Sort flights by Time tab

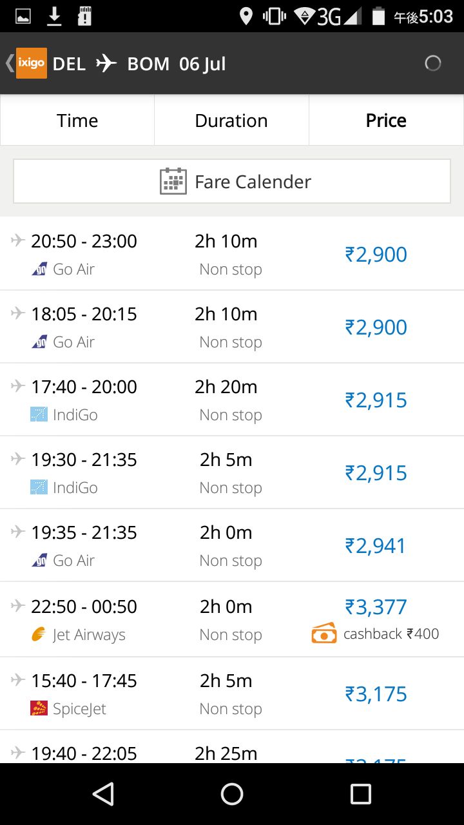[77, 121]
